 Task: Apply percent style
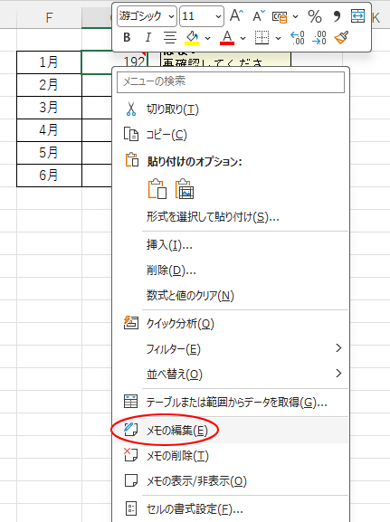pos(315,16)
